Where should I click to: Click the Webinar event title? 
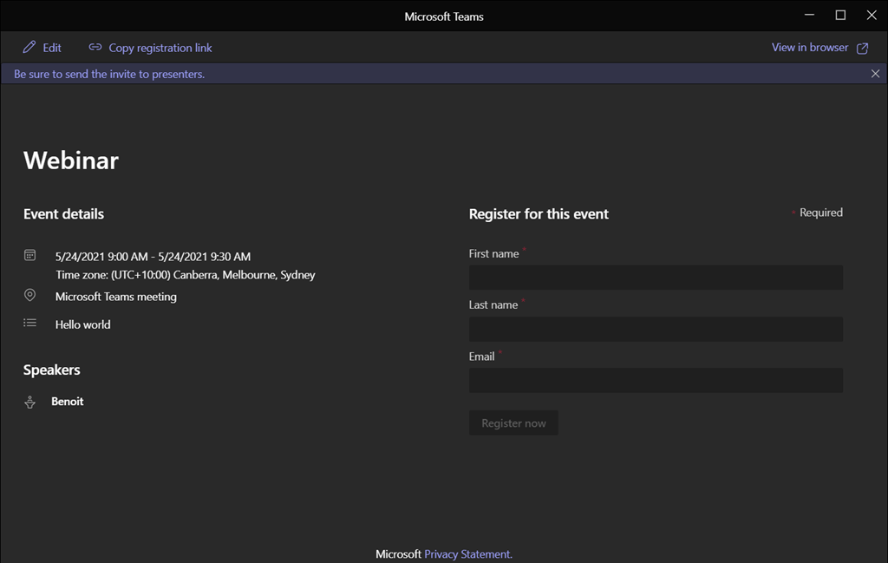coord(71,160)
